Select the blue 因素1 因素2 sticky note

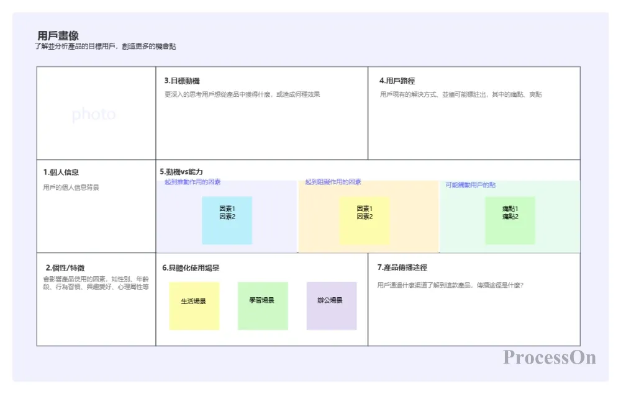[x=227, y=220]
